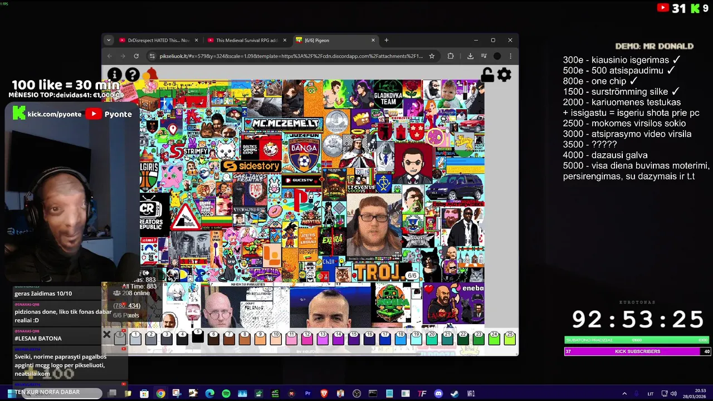The width and height of the screenshot is (713, 401).
Task: Toggle the padlock icon on the canvas
Action: pyautogui.click(x=487, y=75)
